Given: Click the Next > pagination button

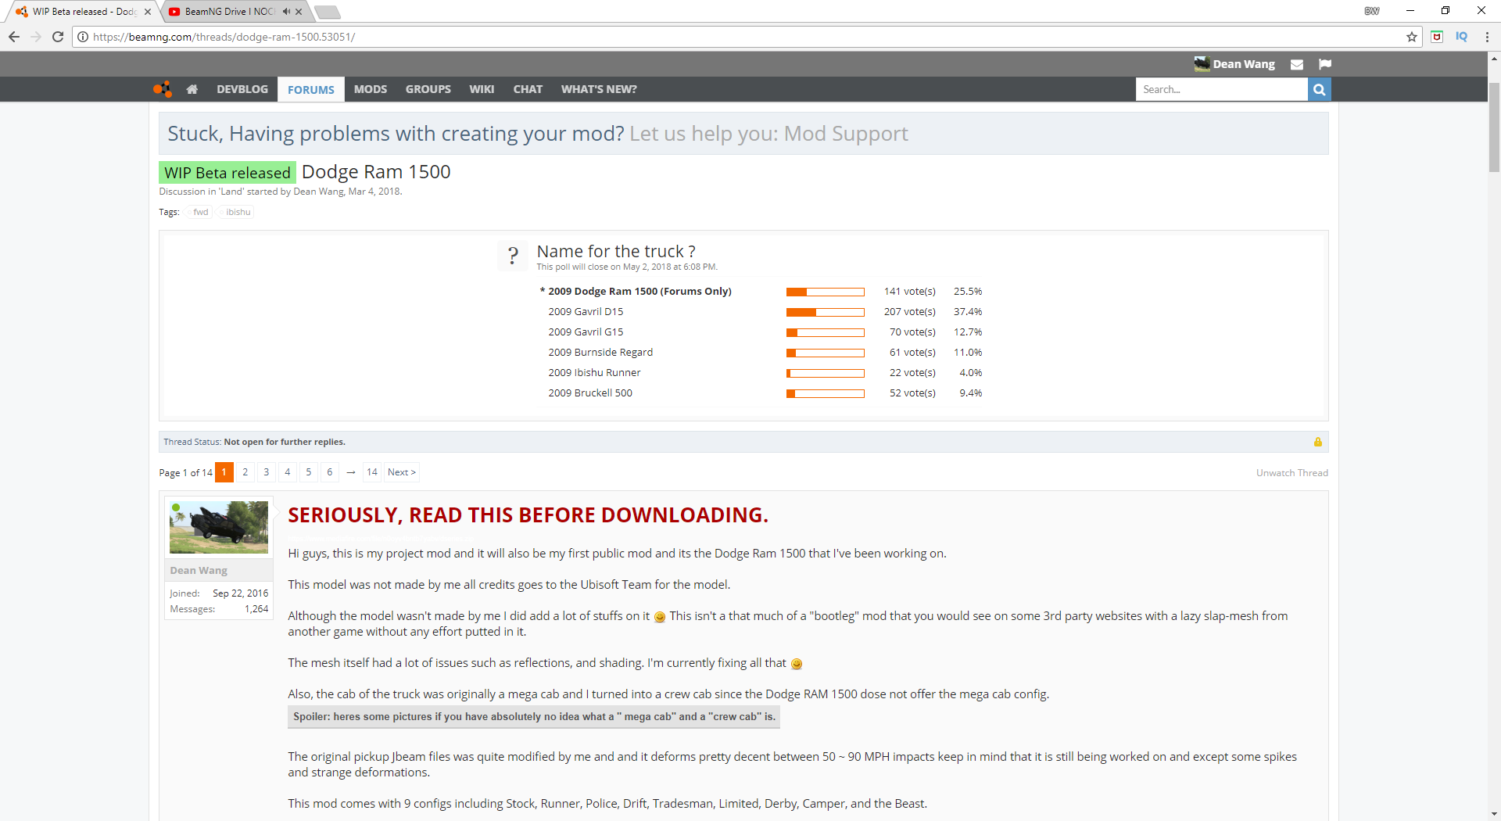Looking at the screenshot, I should [x=402, y=472].
